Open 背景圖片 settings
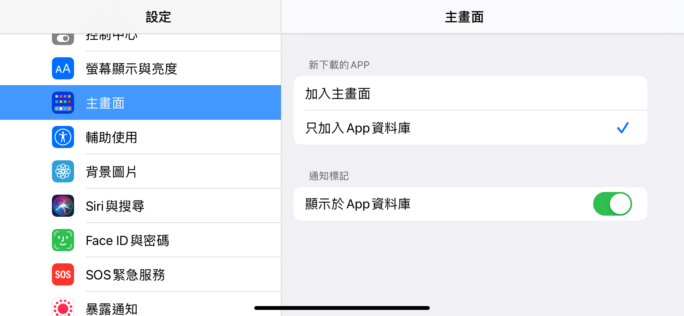The width and height of the screenshot is (684, 316). [x=111, y=172]
